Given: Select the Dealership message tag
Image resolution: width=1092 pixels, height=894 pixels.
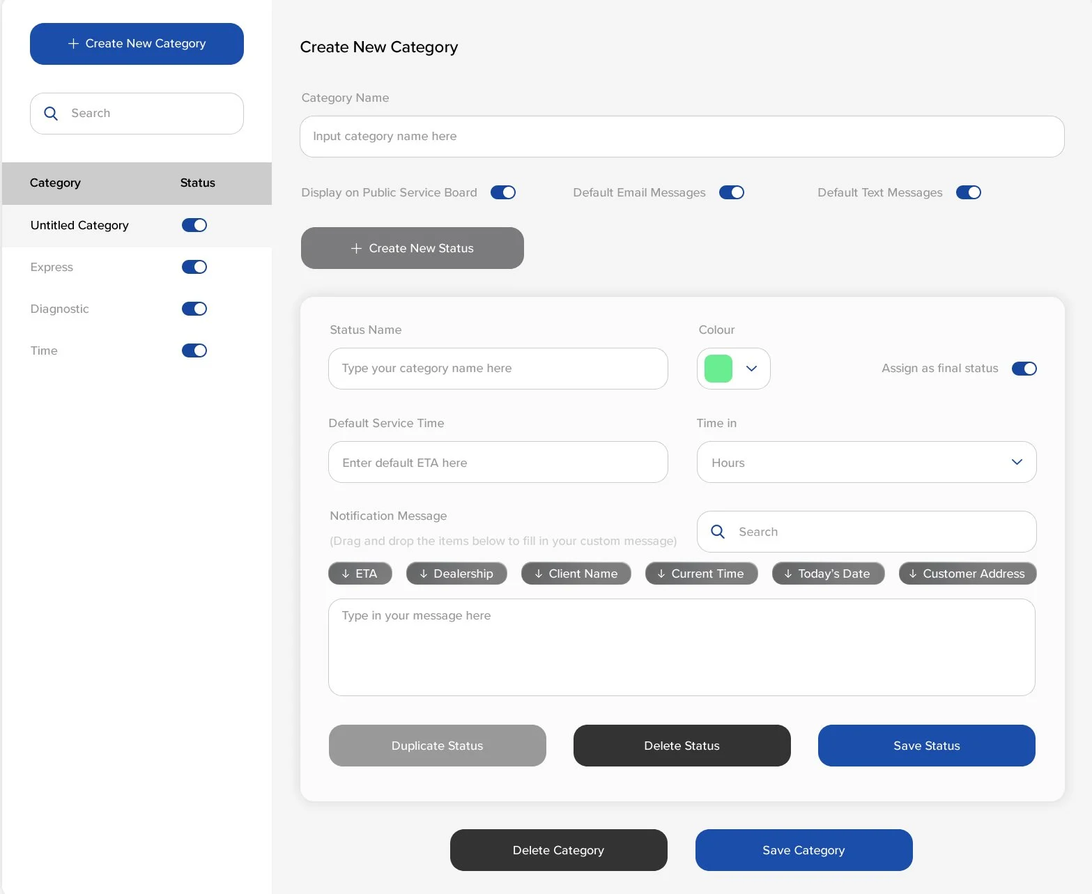Looking at the screenshot, I should pos(456,573).
